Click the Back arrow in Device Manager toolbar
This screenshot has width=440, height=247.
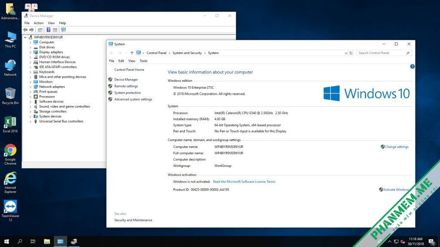tap(25, 30)
